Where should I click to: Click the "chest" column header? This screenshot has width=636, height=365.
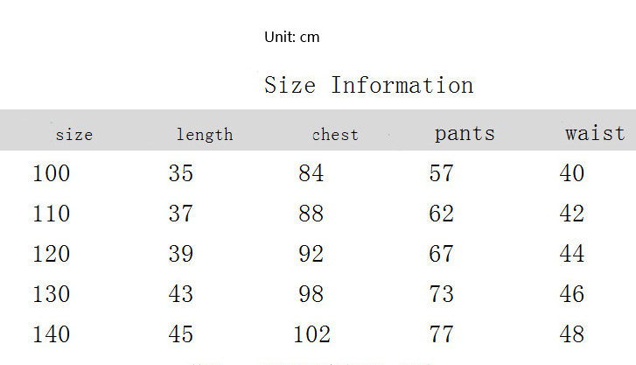tap(335, 135)
